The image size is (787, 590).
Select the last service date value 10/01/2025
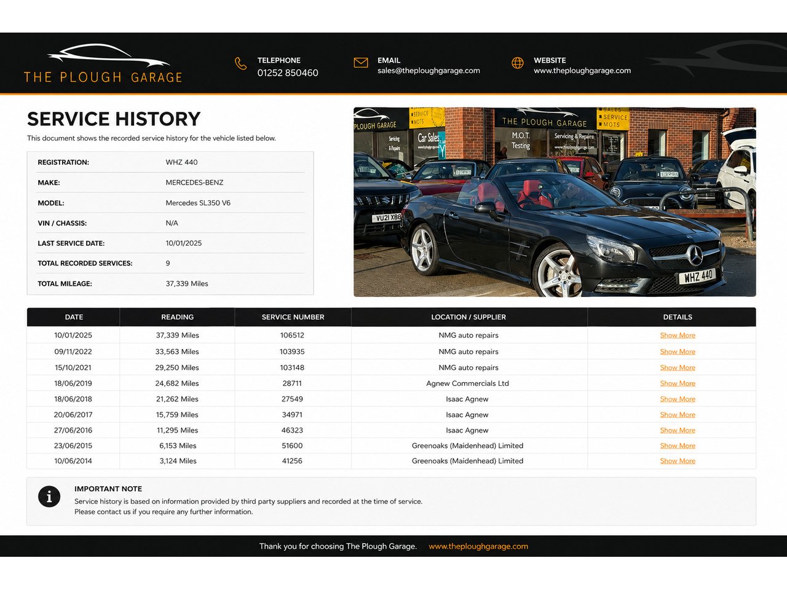pyautogui.click(x=183, y=243)
